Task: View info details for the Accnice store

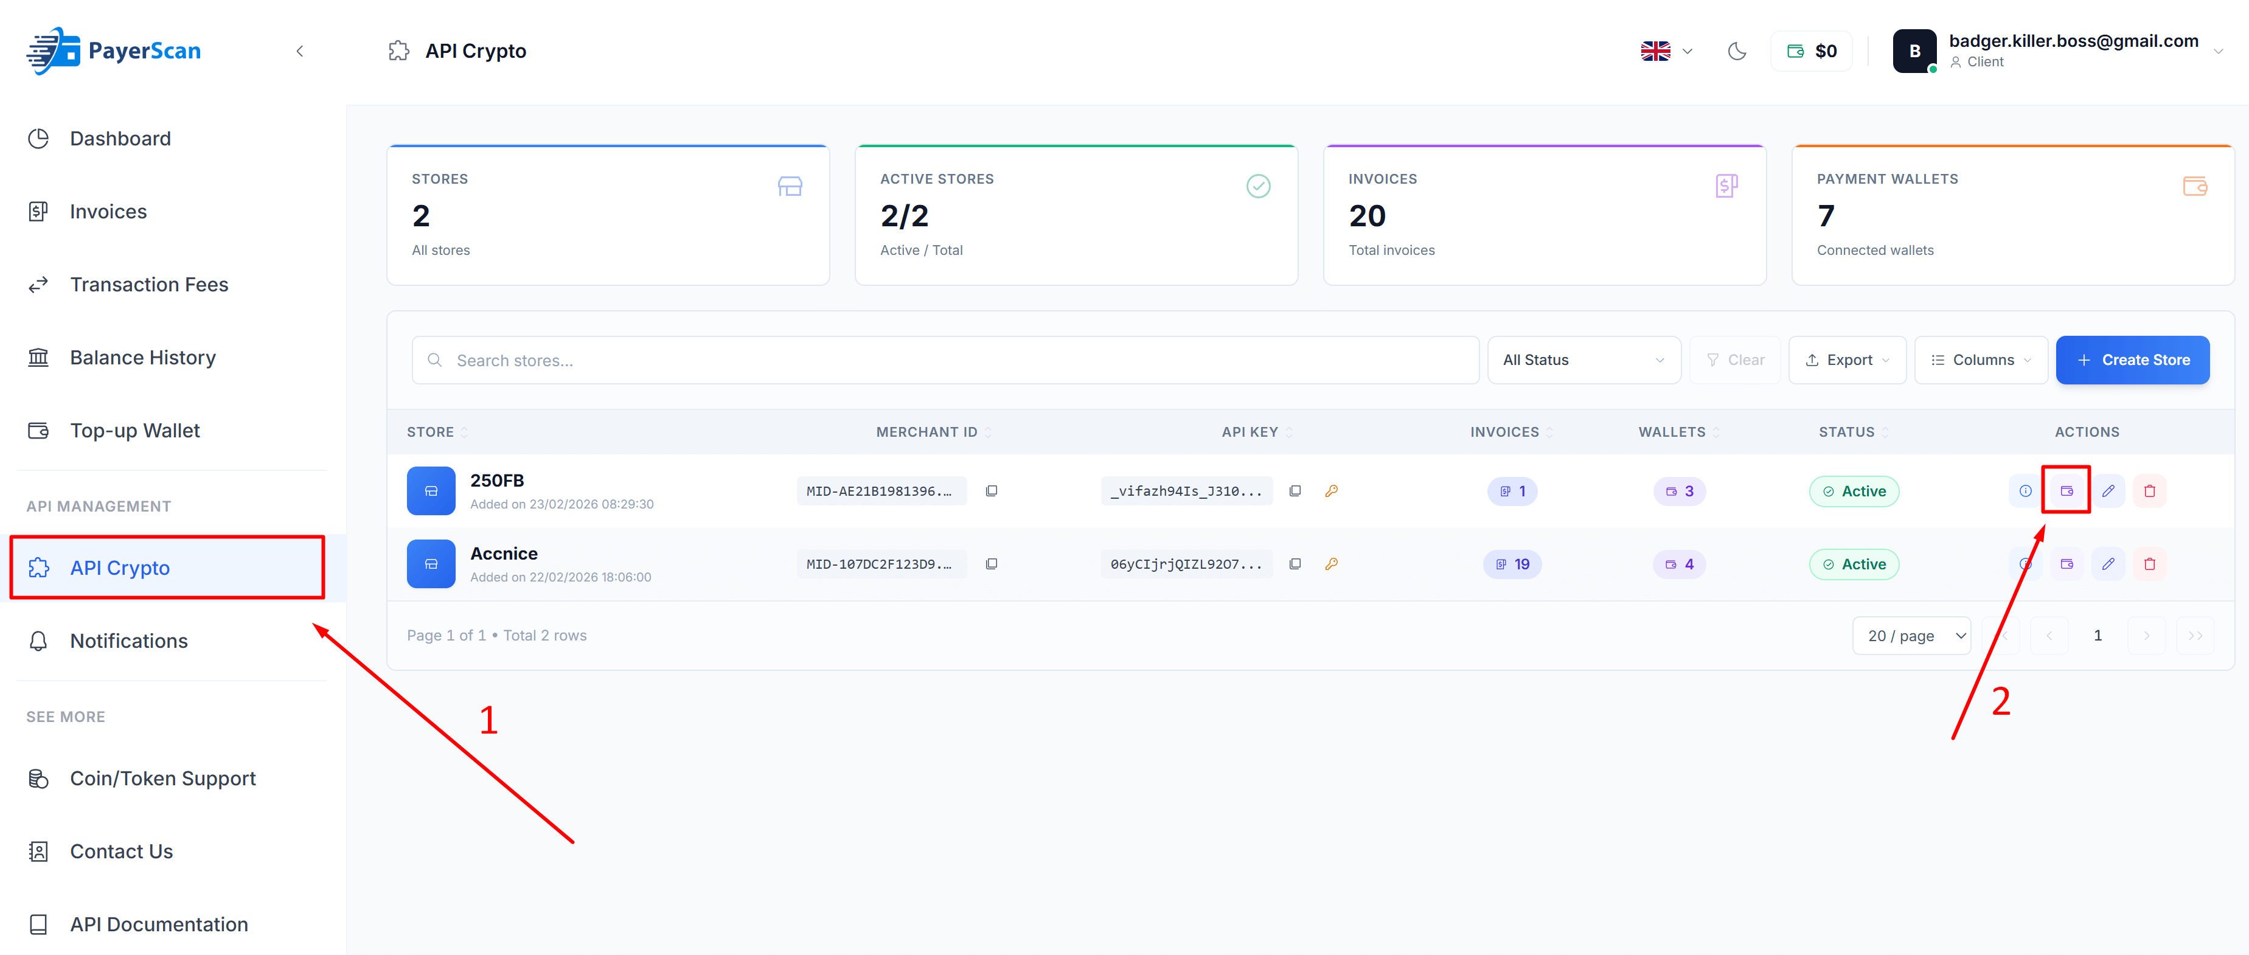Action: point(2026,564)
